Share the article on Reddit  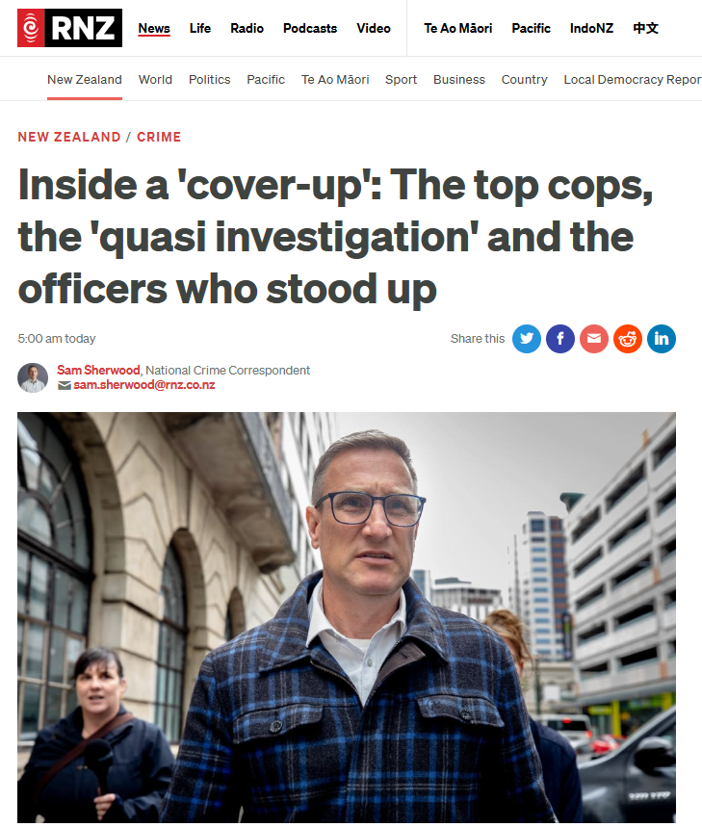[x=628, y=339]
